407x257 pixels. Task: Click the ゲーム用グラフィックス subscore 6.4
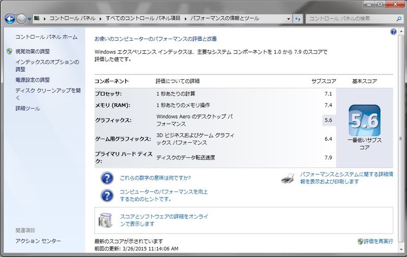tap(328, 139)
